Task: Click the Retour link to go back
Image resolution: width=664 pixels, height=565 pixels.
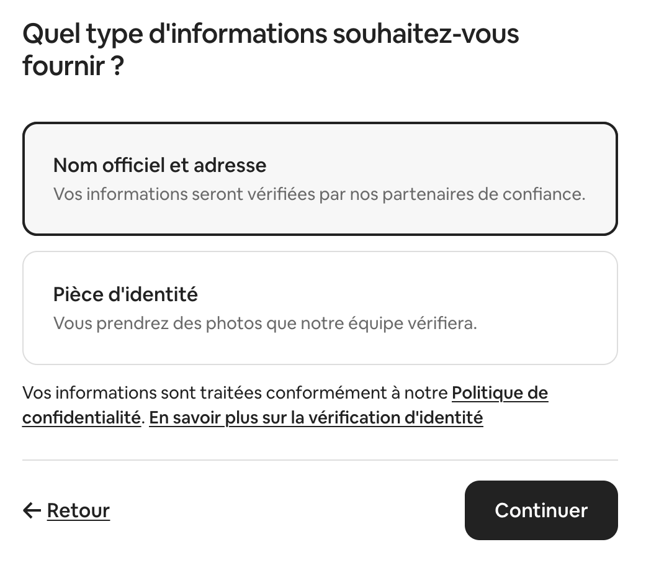Action: 78,510
